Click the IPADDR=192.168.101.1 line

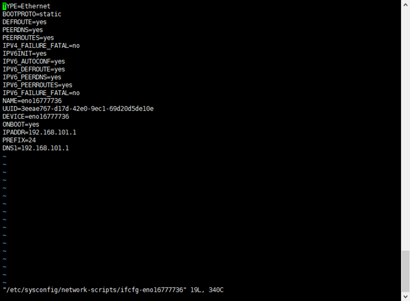(39, 132)
